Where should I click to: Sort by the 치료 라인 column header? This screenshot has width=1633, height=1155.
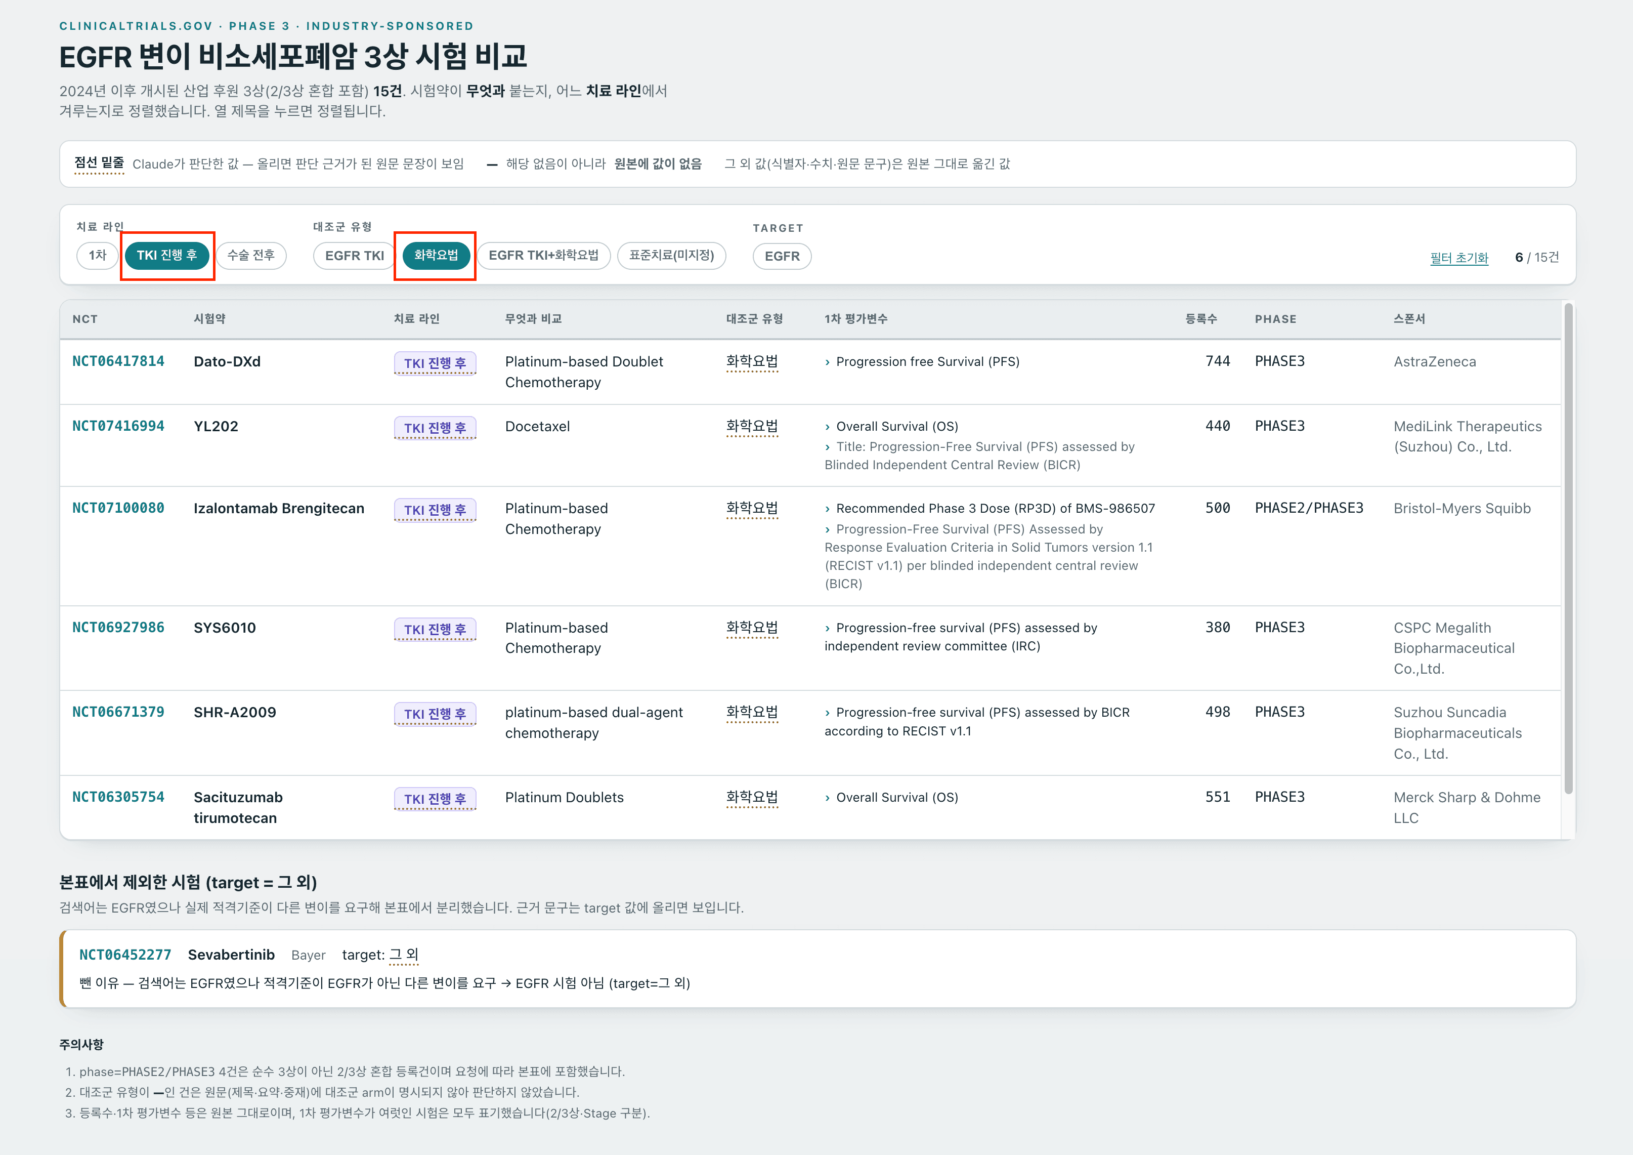416,319
